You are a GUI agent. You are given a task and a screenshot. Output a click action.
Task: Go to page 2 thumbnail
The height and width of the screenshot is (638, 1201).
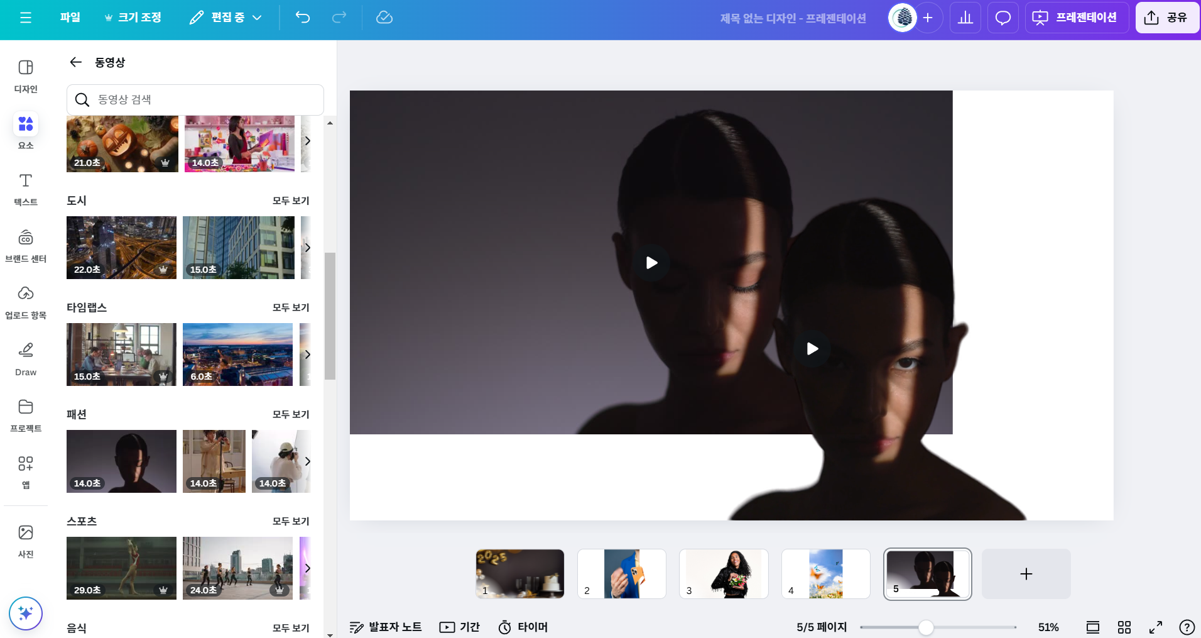point(622,574)
